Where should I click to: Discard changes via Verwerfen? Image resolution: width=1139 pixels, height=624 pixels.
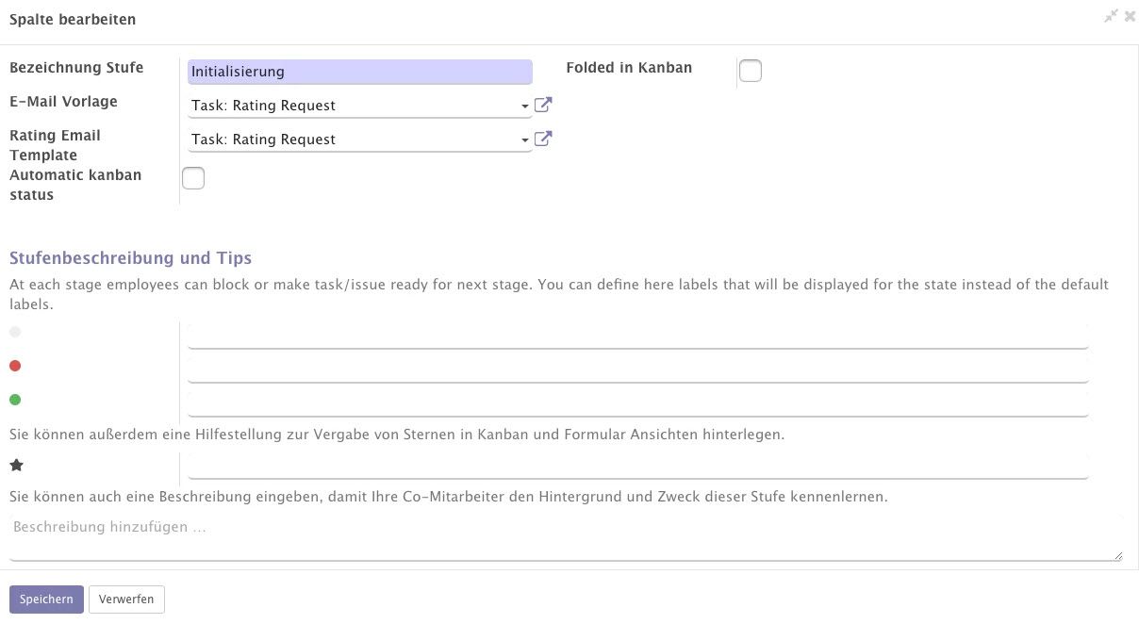coord(125,599)
